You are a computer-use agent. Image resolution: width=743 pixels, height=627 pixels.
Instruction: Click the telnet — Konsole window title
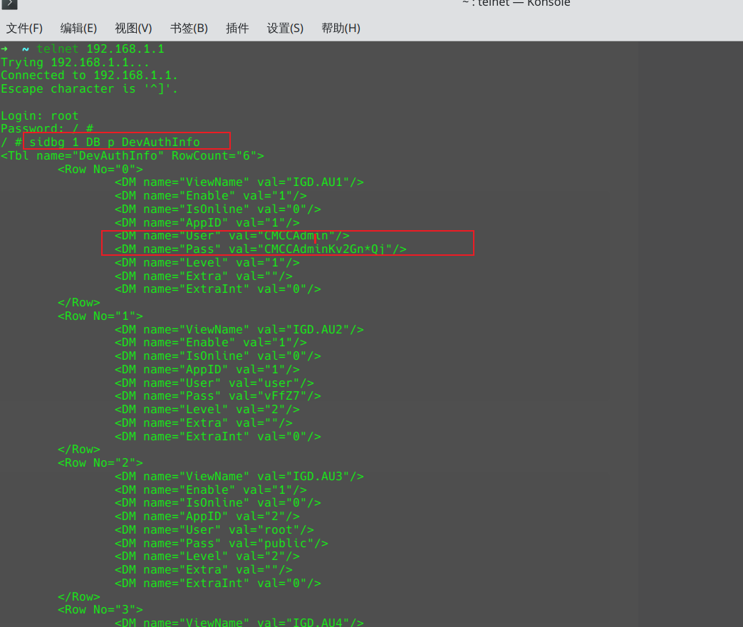[x=516, y=4]
